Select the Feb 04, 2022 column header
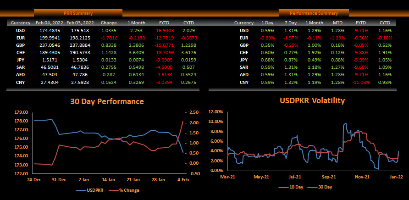The height and width of the screenshot is (200, 409). pos(50,22)
